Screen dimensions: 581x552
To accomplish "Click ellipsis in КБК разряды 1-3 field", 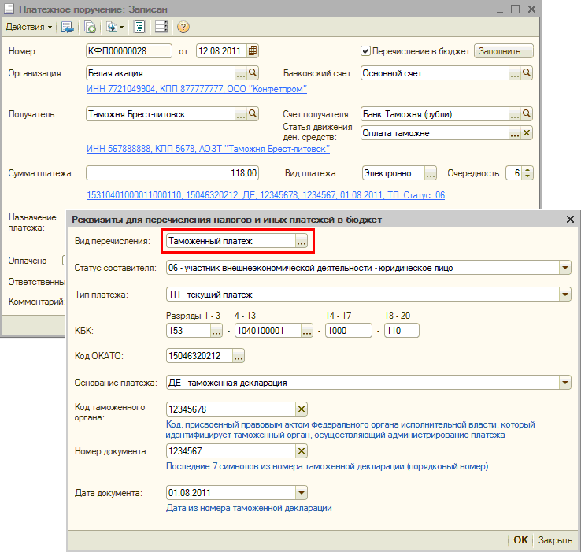I will pos(216,330).
